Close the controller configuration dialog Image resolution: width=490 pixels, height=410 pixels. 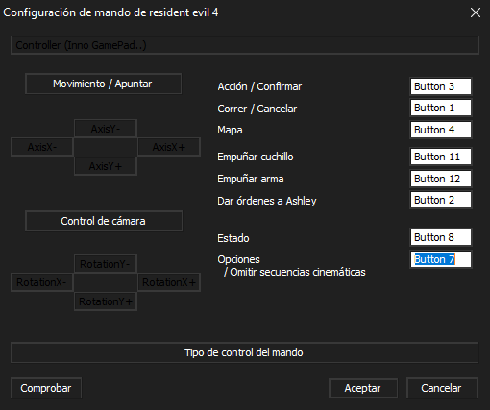476,12
